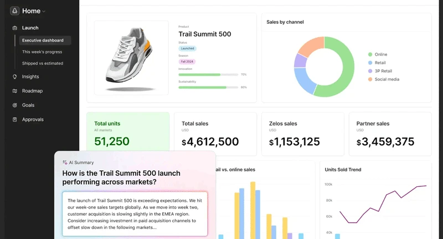Click the green Online donut segment
The height and width of the screenshot is (239, 443).
348,71
